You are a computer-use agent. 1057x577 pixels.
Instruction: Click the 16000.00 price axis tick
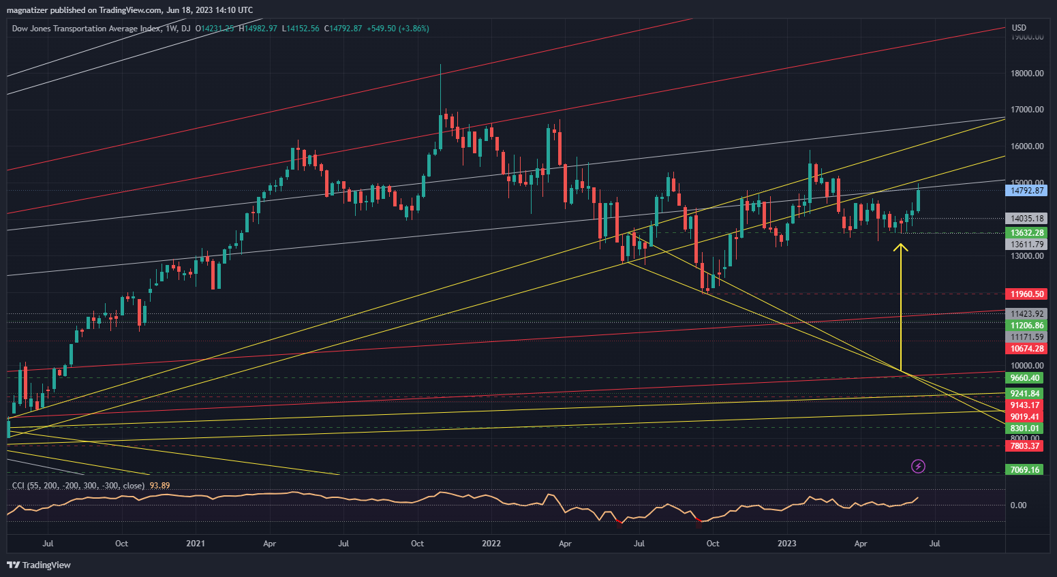coord(1027,146)
